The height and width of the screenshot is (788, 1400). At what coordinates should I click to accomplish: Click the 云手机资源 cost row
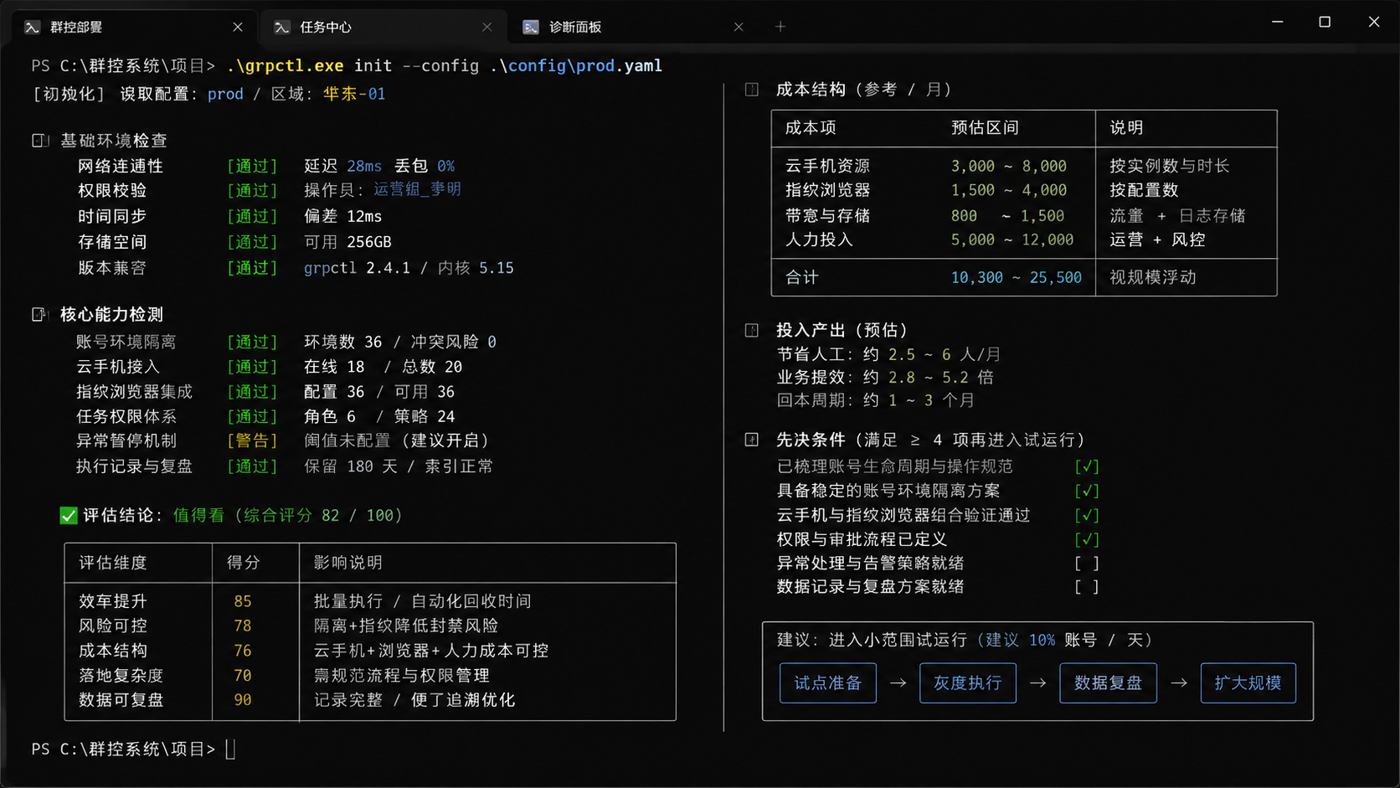coord(1023,166)
